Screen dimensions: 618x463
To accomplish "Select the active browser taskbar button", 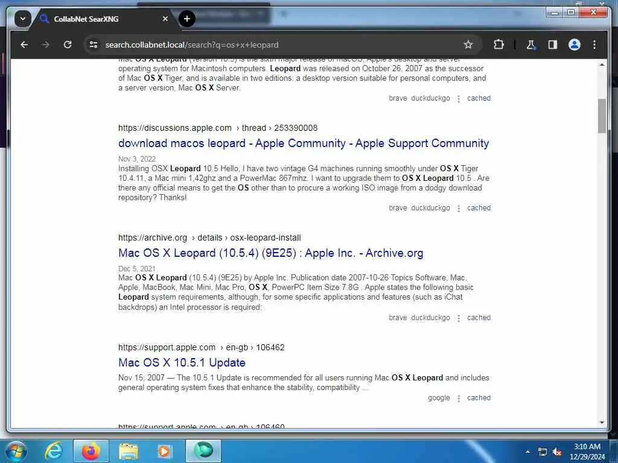I will pyautogui.click(x=203, y=451).
